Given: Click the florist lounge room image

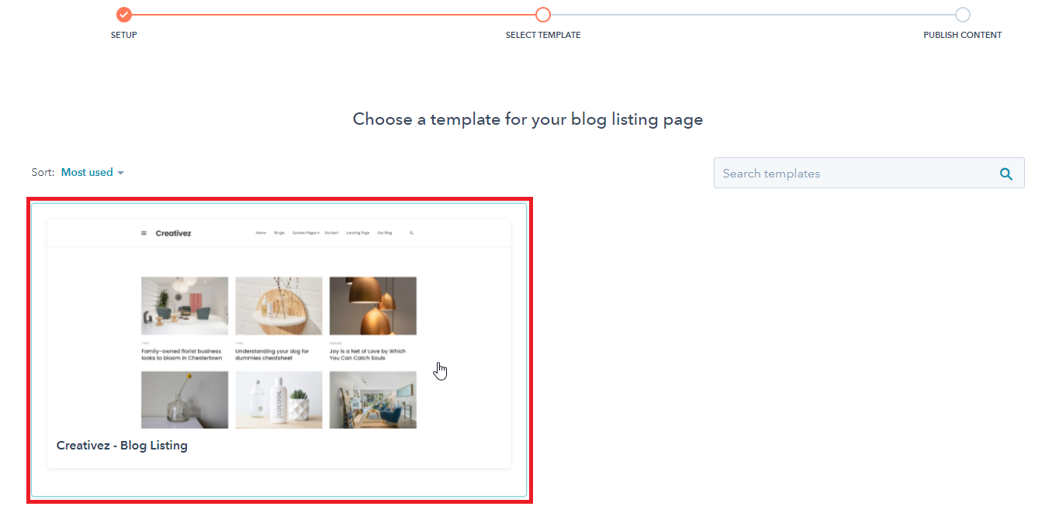Looking at the screenshot, I should point(185,306).
